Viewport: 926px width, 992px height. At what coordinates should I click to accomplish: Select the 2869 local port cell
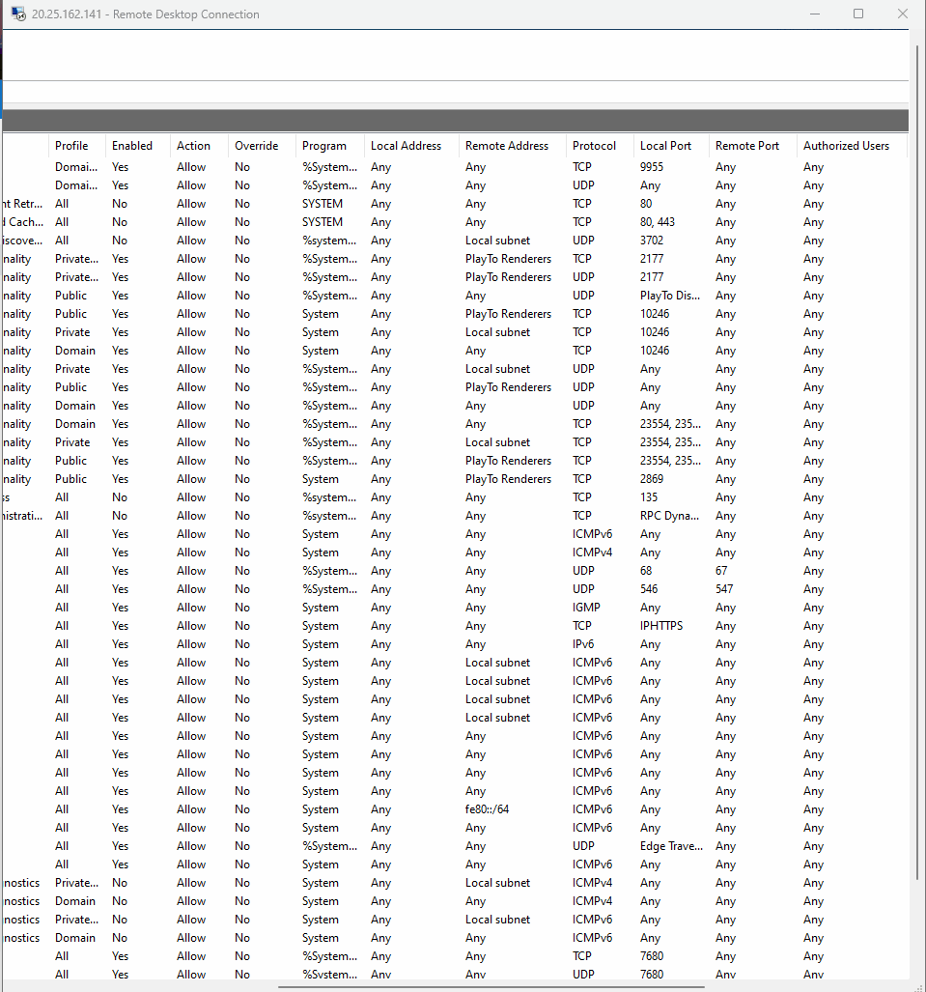tap(652, 479)
